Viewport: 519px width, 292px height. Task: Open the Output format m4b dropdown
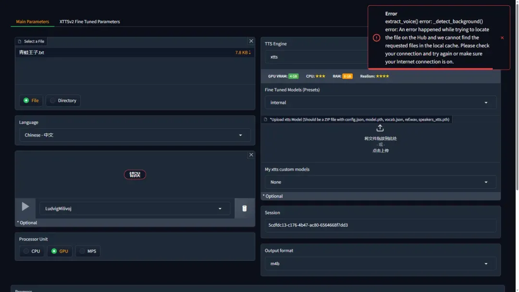(380, 264)
